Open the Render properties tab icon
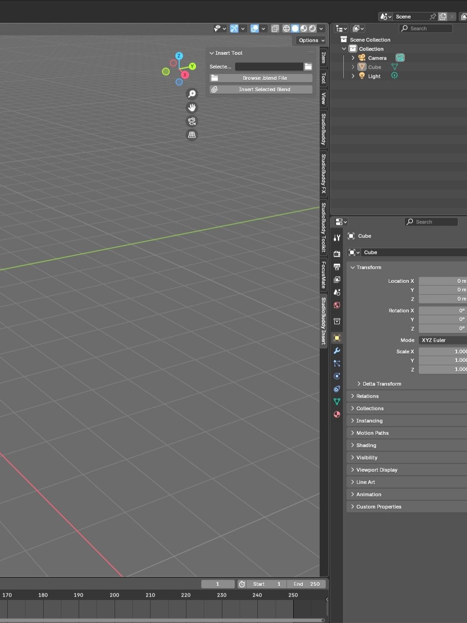The width and height of the screenshot is (467, 623). [x=337, y=253]
